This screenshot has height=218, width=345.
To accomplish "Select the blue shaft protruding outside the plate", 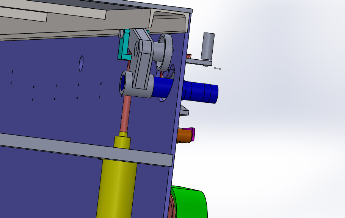I will pos(200,92).
